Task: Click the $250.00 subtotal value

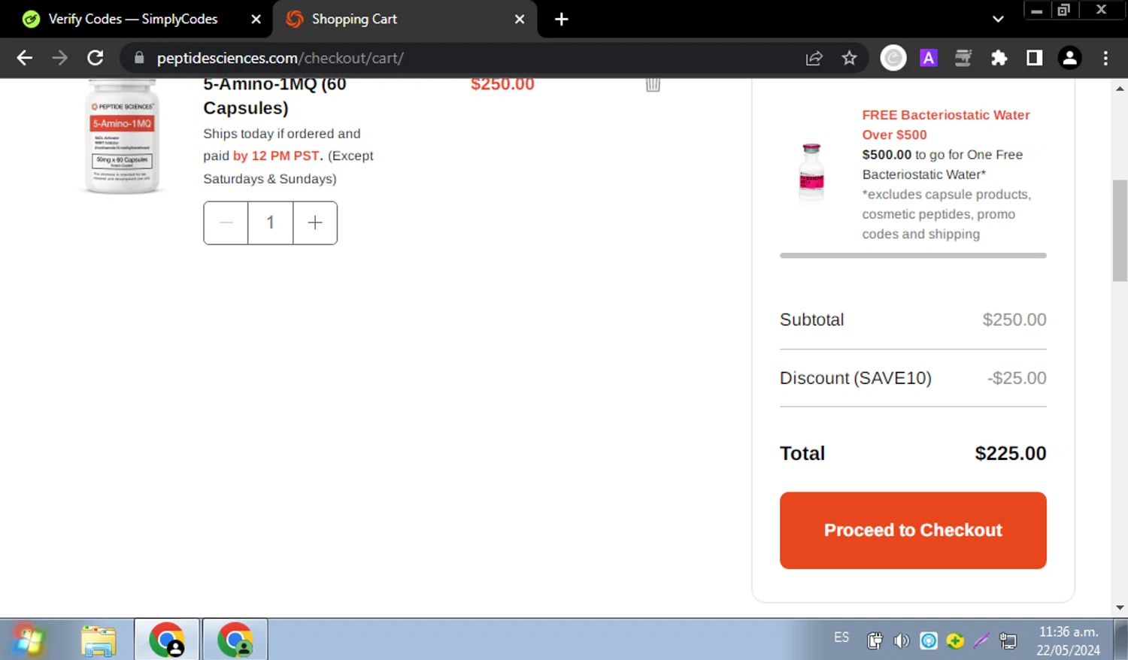Action: click(1014, 319)
